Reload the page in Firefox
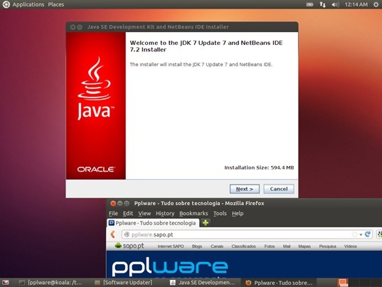 click(x=368, y=234)
